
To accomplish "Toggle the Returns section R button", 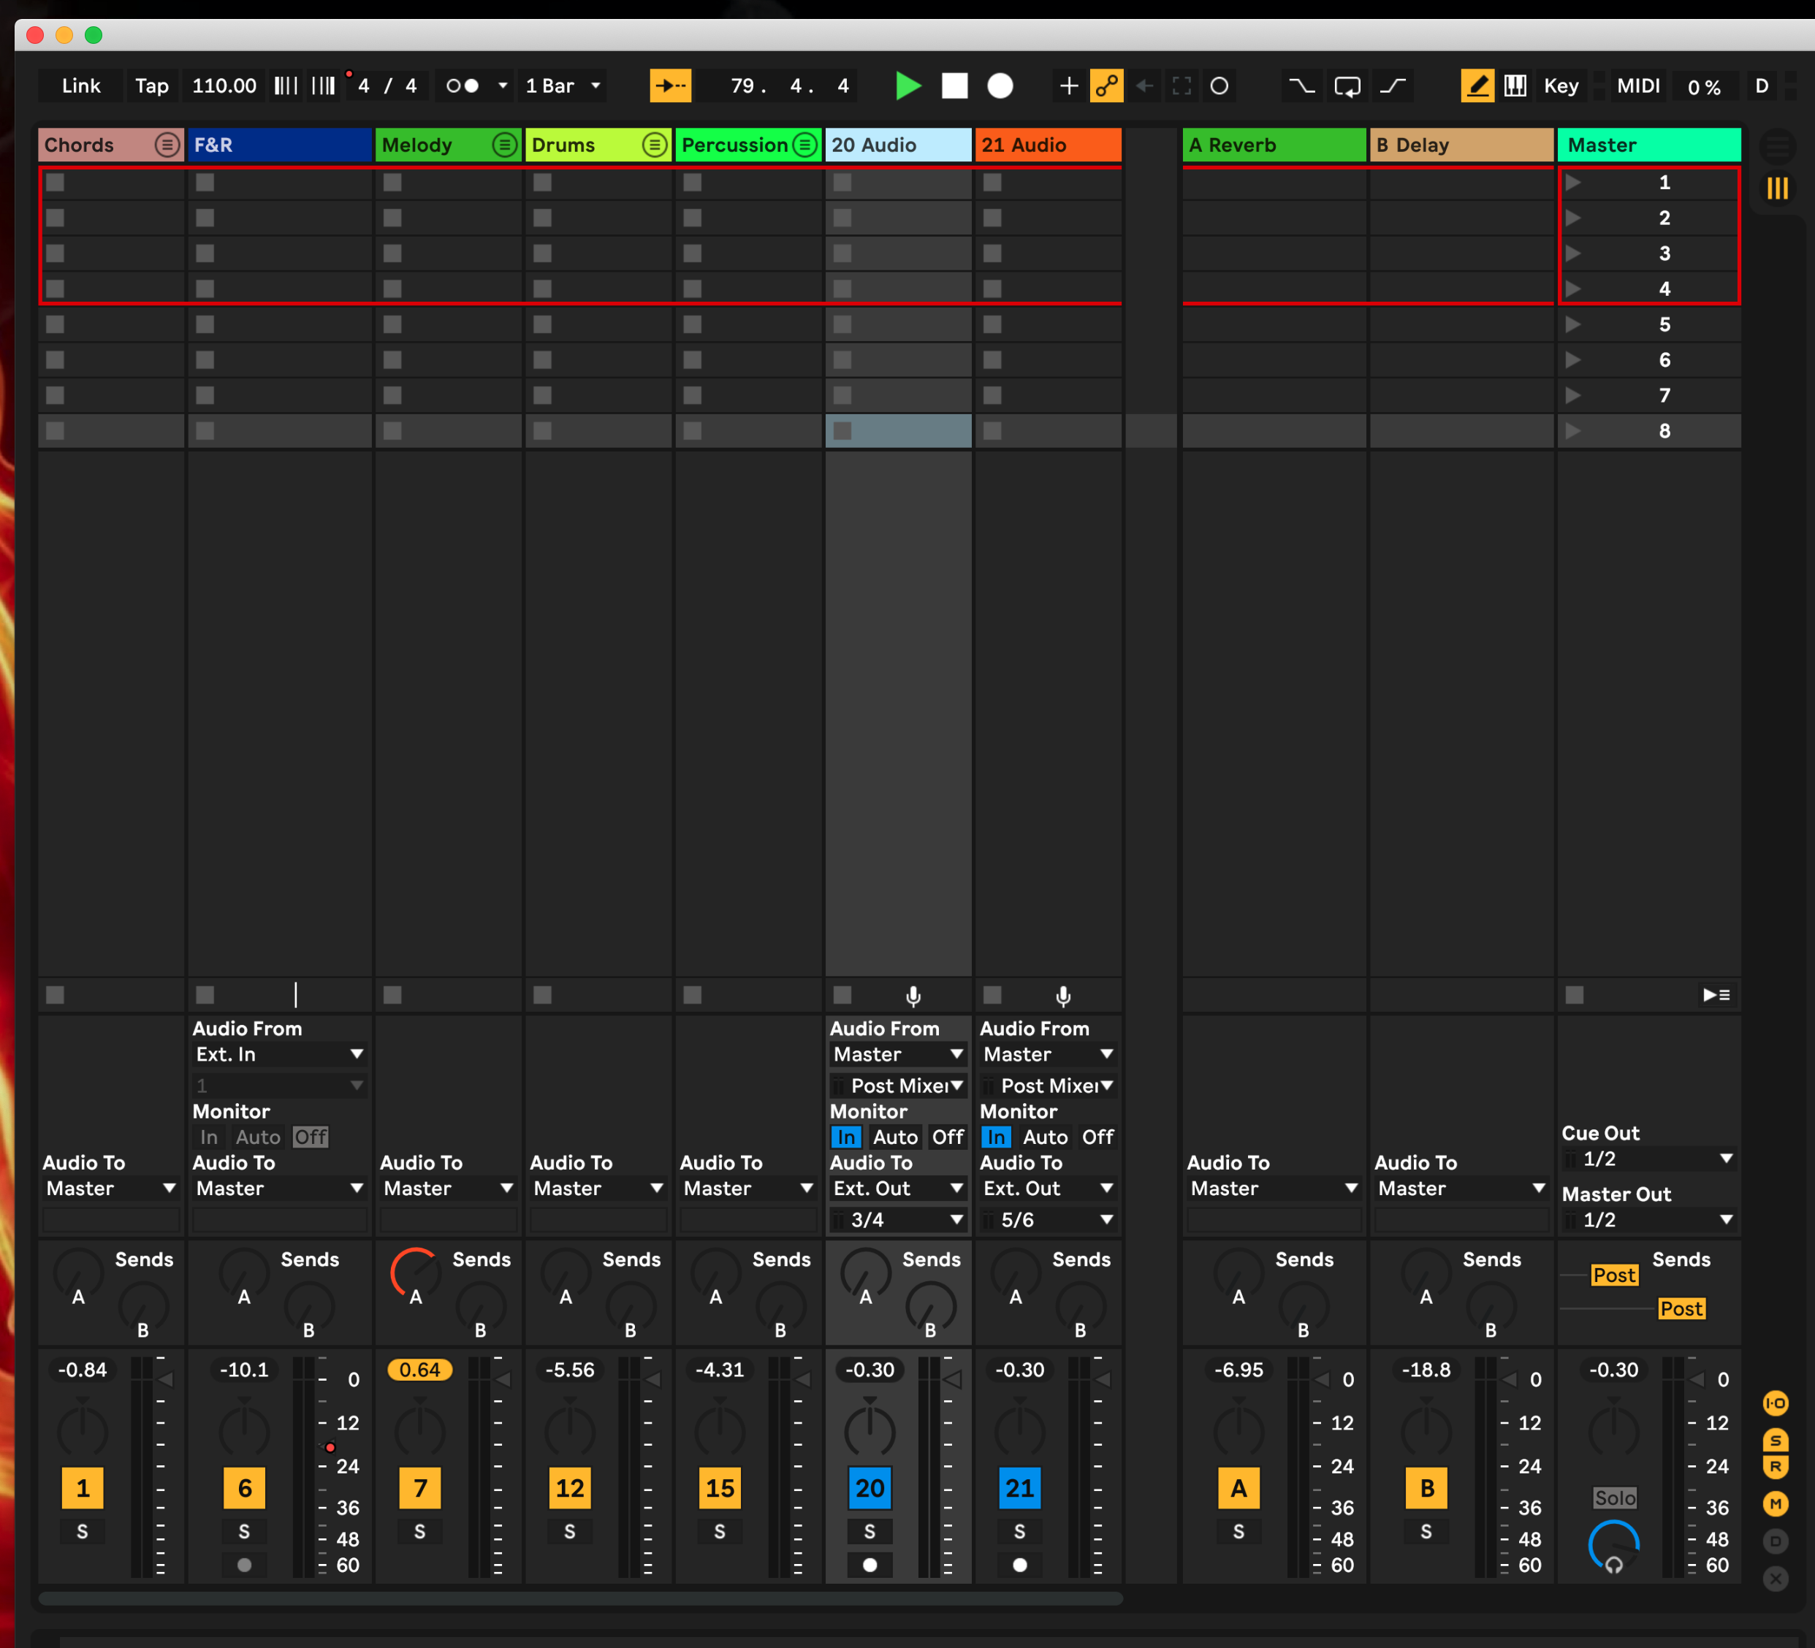I will [1776, 1467].
